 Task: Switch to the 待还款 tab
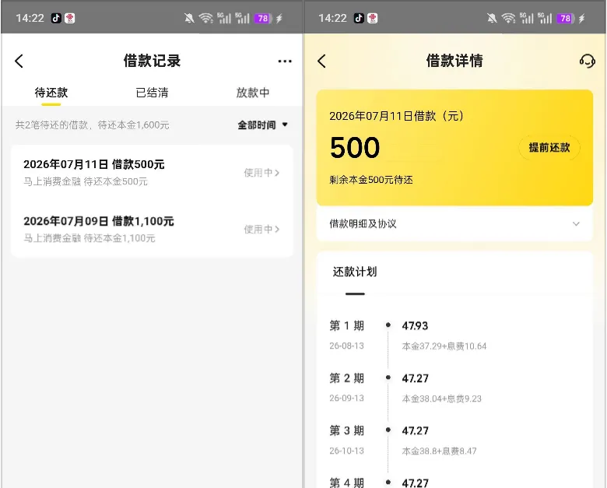pyautogui.click(x=51, y=93)
